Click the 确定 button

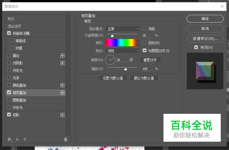[205, 19]
